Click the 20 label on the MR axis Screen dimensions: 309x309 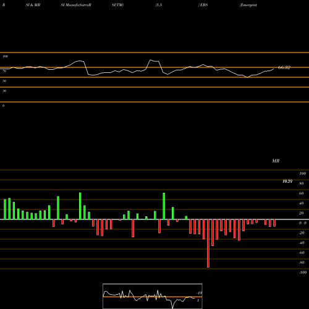302,213
